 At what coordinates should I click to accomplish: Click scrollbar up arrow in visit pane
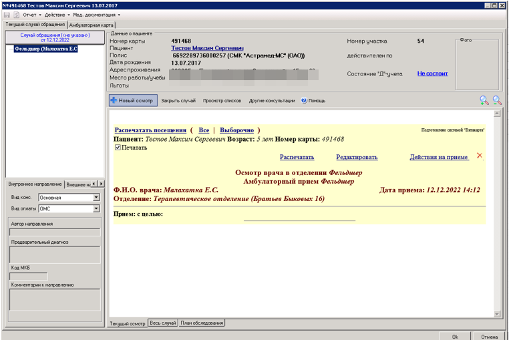497,114
